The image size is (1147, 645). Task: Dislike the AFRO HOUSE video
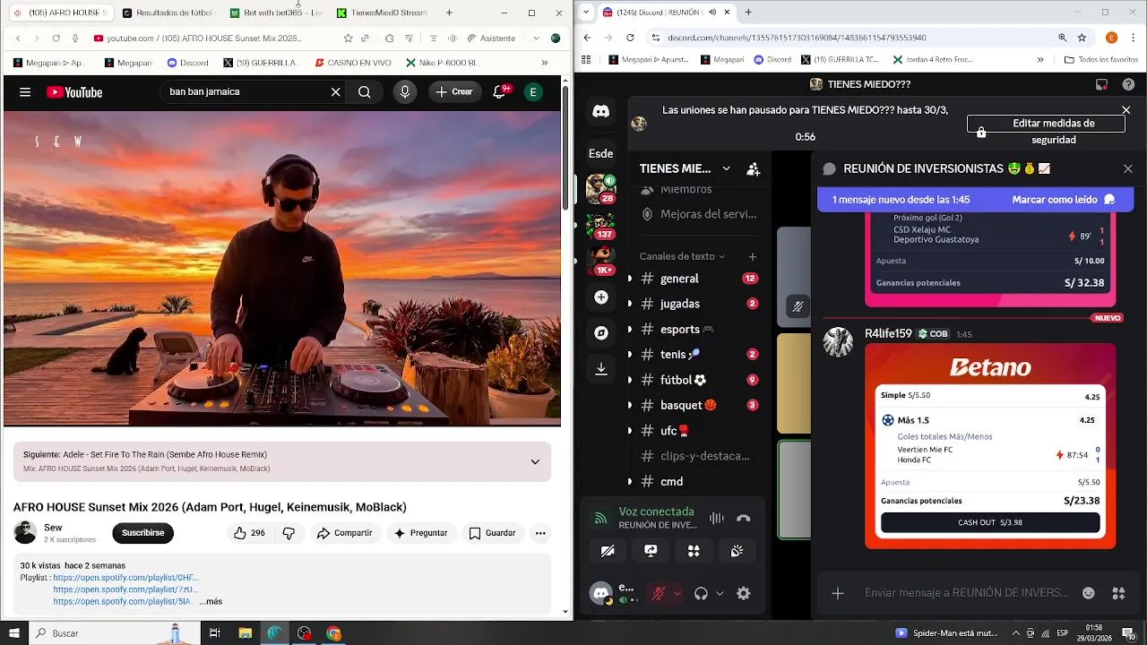289,533
